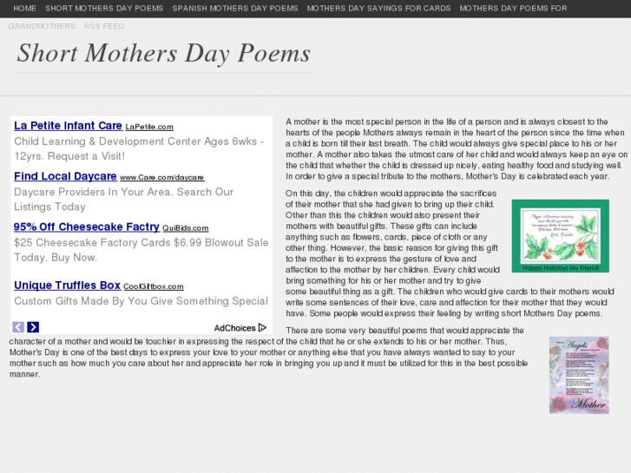
Task: Open the QuiBids.com ad link
Action: pyautogui.click(x=186, y=228)
